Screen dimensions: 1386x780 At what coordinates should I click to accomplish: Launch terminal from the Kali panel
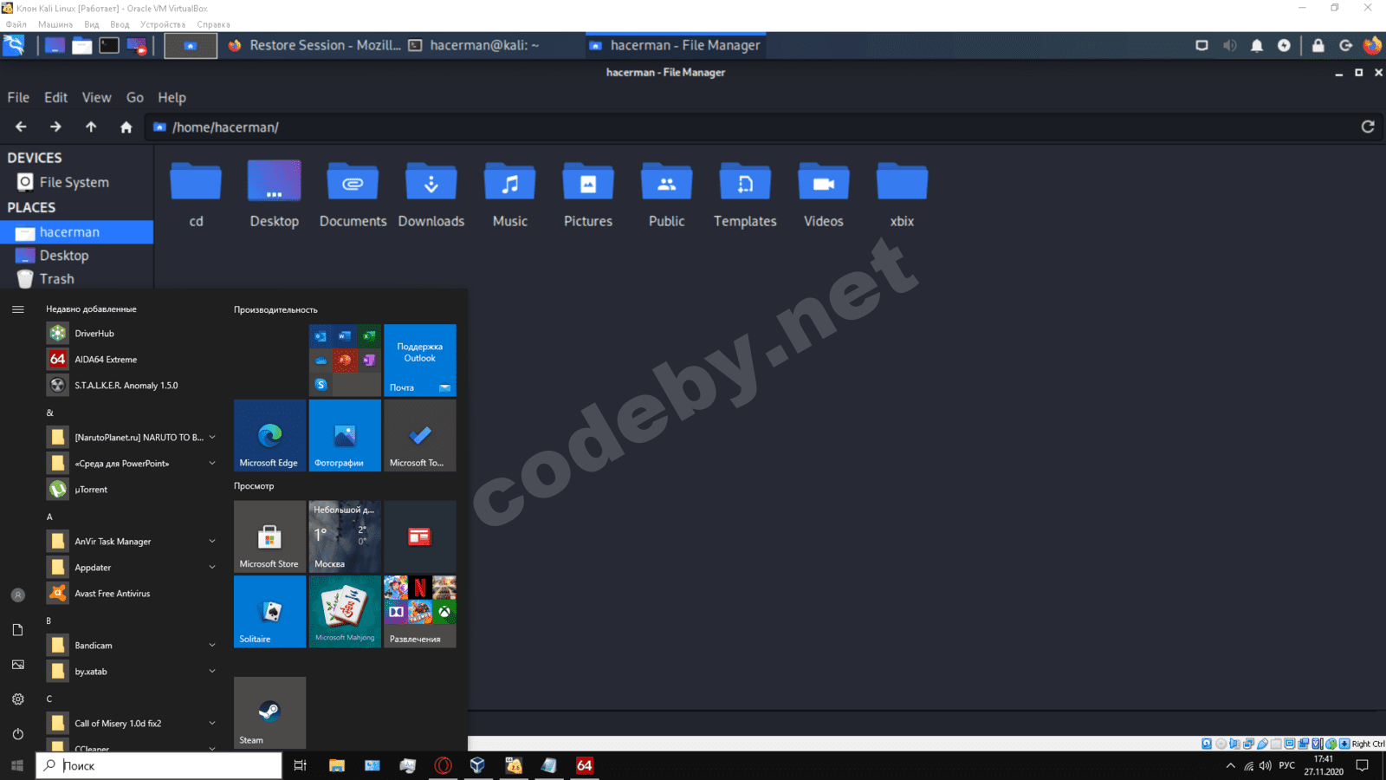109,46
